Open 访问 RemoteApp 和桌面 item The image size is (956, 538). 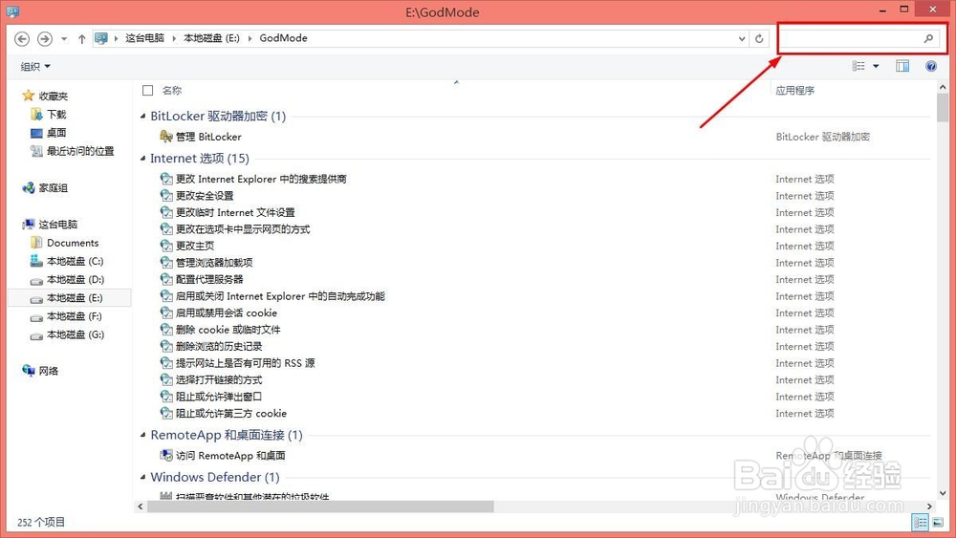pyautogui.click(x=230, y=456)
